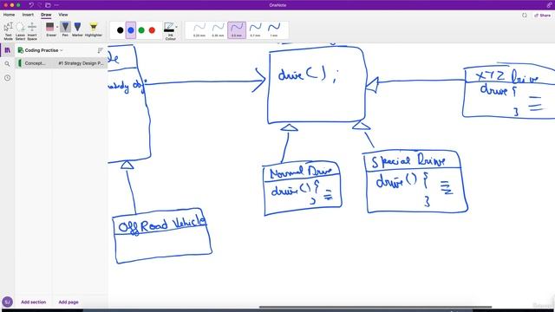The height and width of the screenshot is (312, 555).
Task: Open the Draw ribbon tab
Action: pos(46,15)
